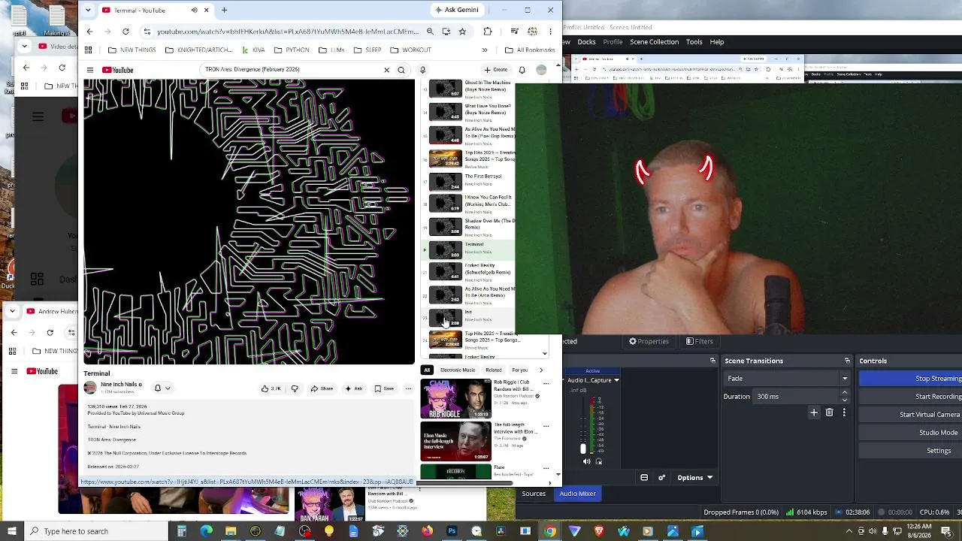Click Stop Streaming in OBS
The width and height of the screenshot is (962, 541).
point(911,379)
